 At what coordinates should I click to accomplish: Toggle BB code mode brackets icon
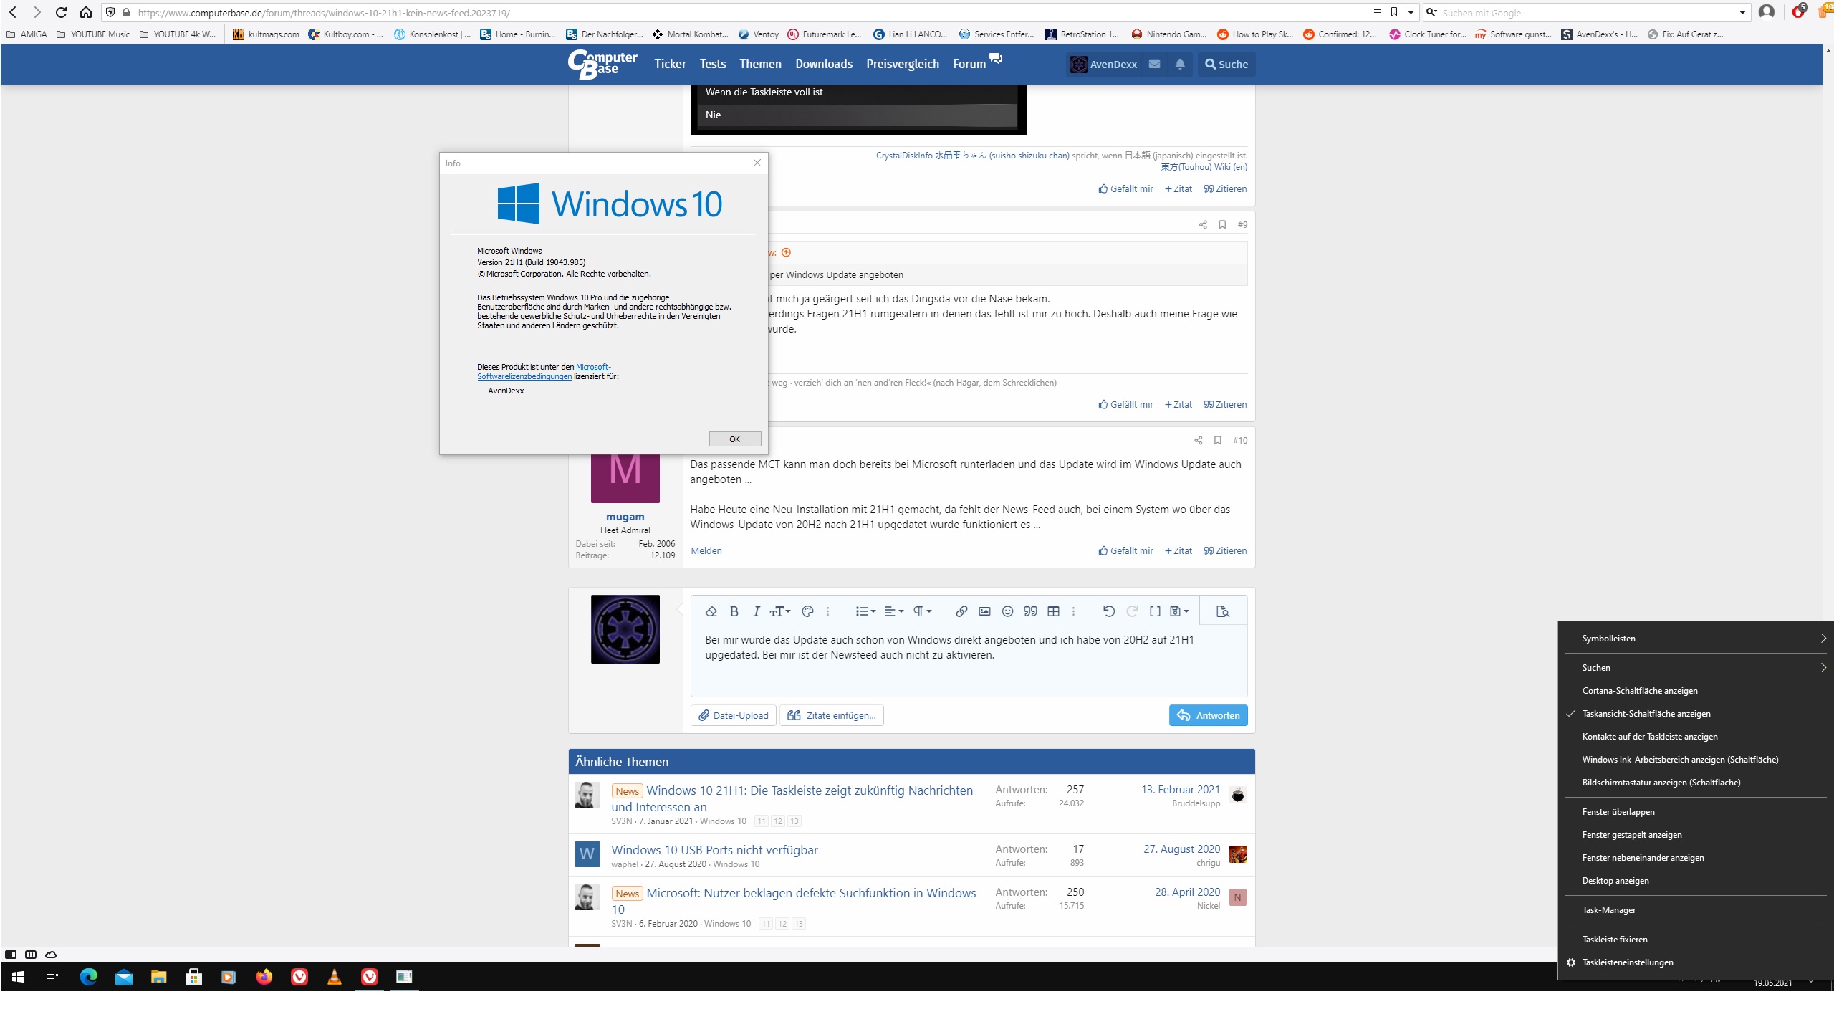coord(1155,611)
